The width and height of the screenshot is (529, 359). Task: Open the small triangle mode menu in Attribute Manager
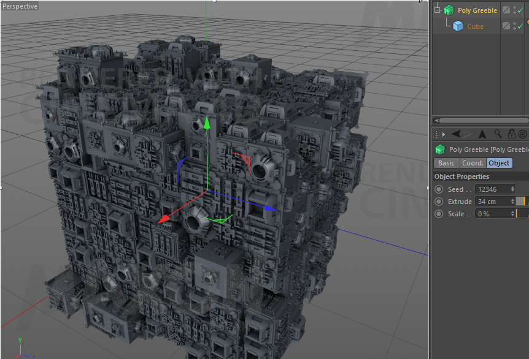(x=444, y=134)
